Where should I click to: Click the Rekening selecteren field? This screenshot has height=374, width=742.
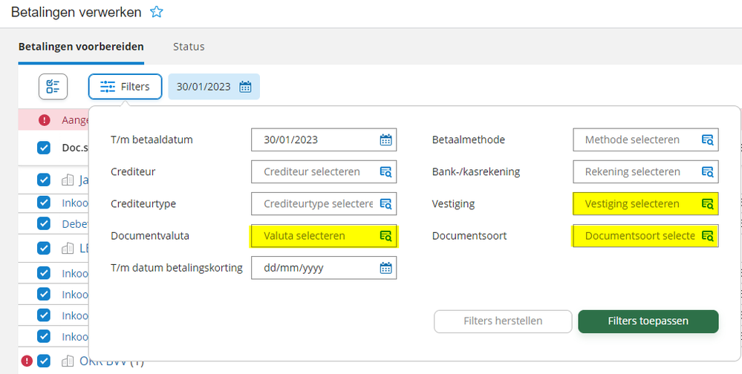point(645,171)
